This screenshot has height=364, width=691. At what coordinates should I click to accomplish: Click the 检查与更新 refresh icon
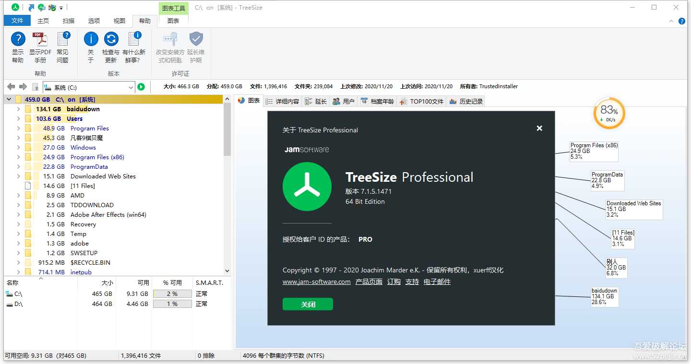point(111,39)
